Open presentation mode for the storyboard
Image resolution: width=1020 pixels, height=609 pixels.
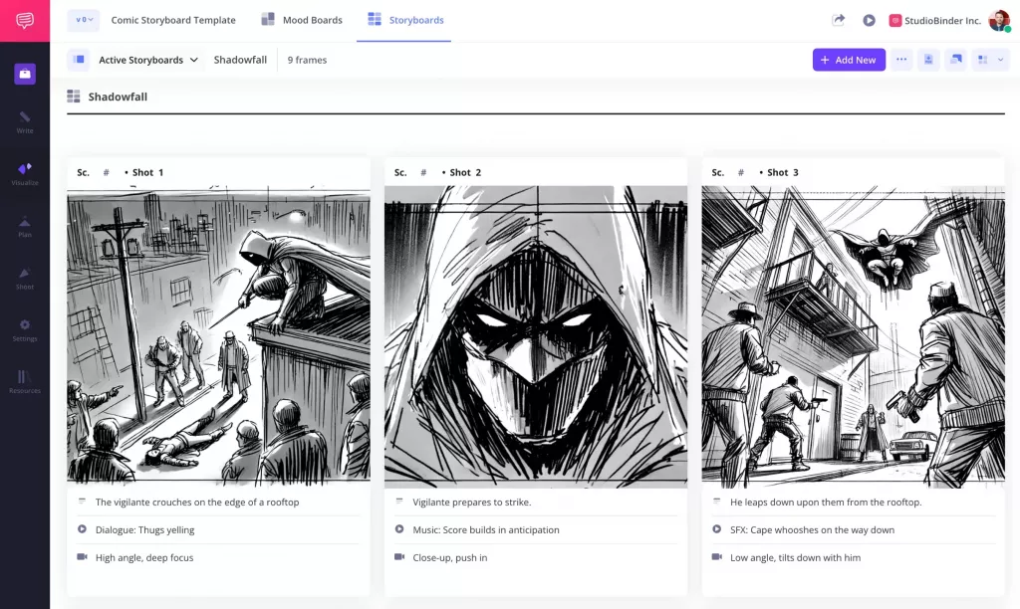point(957,60)
